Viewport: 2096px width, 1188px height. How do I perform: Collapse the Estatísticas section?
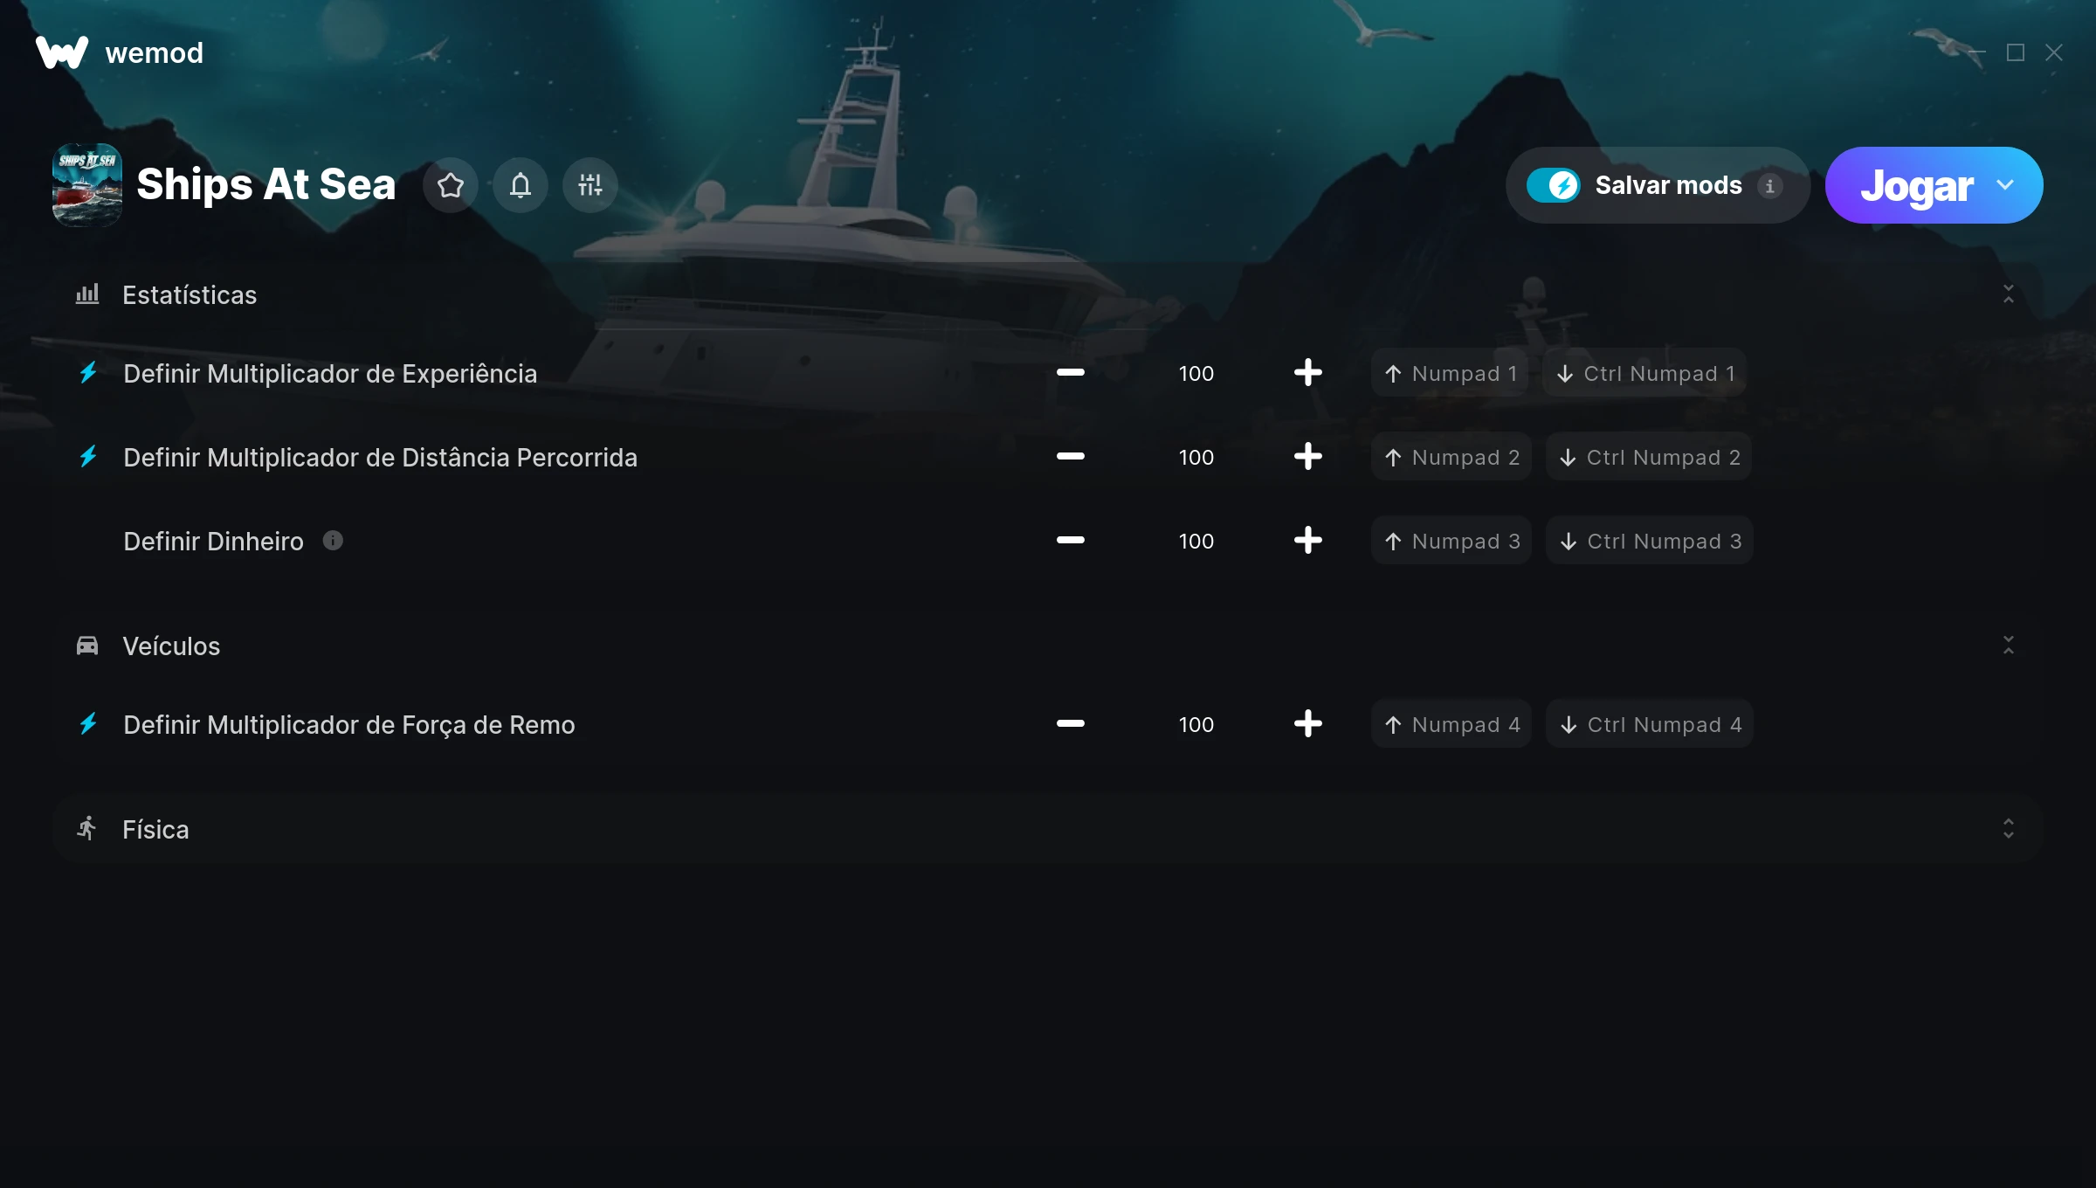pyautogui.click(x=2009, y=294)
